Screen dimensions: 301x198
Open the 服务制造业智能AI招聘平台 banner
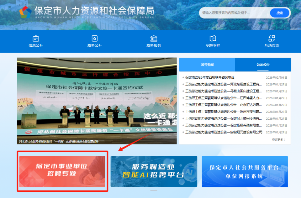(154, 171)
